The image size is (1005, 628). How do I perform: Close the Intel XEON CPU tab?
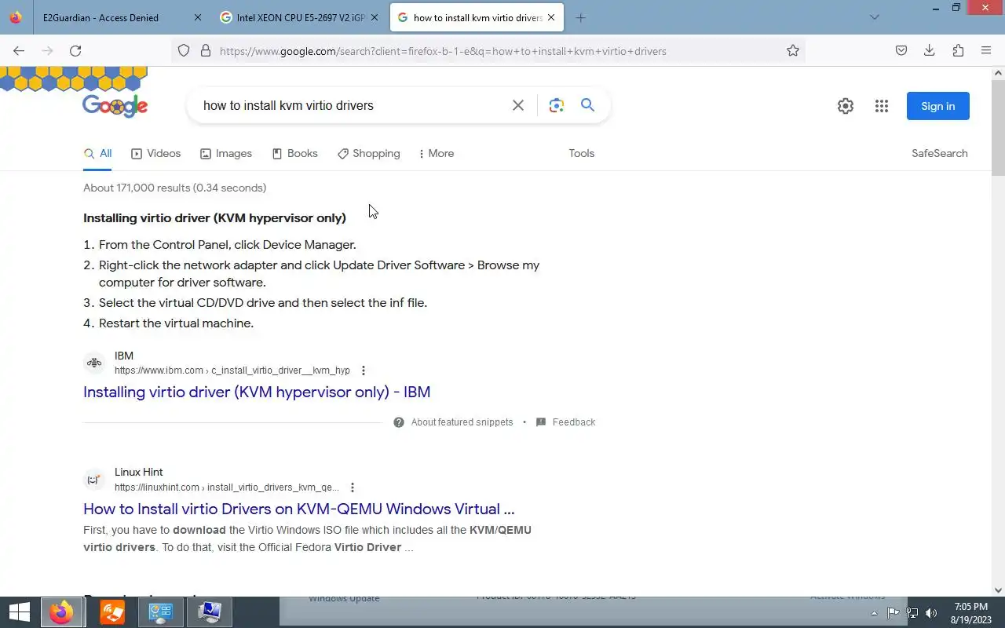coord(374,17)
